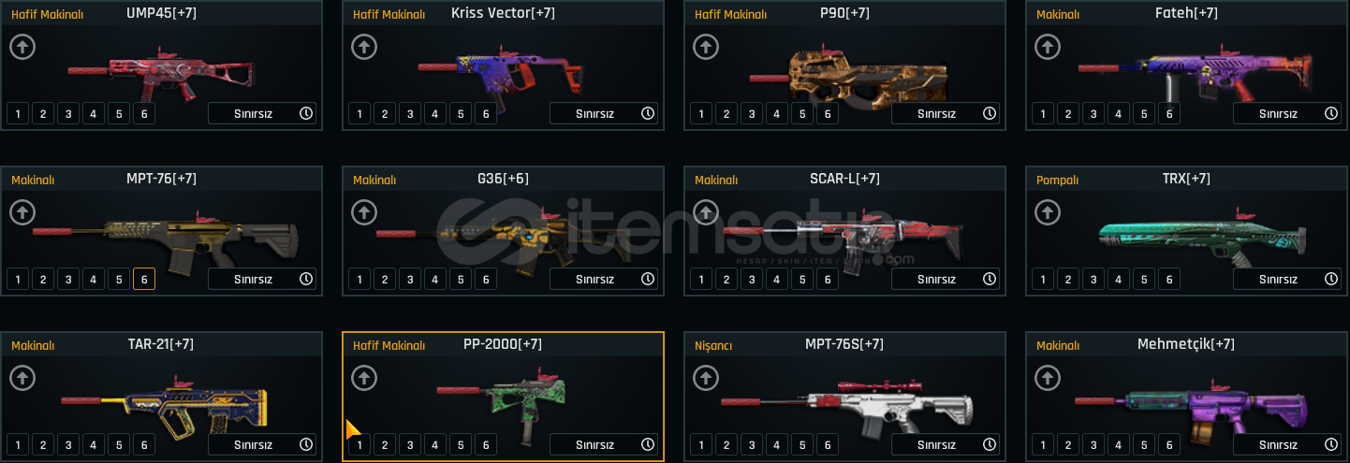This screenshot has height=463, width=1350.
Task: Select slot 1 on the PP-2000 card
Action: click(x=360, y=444)
